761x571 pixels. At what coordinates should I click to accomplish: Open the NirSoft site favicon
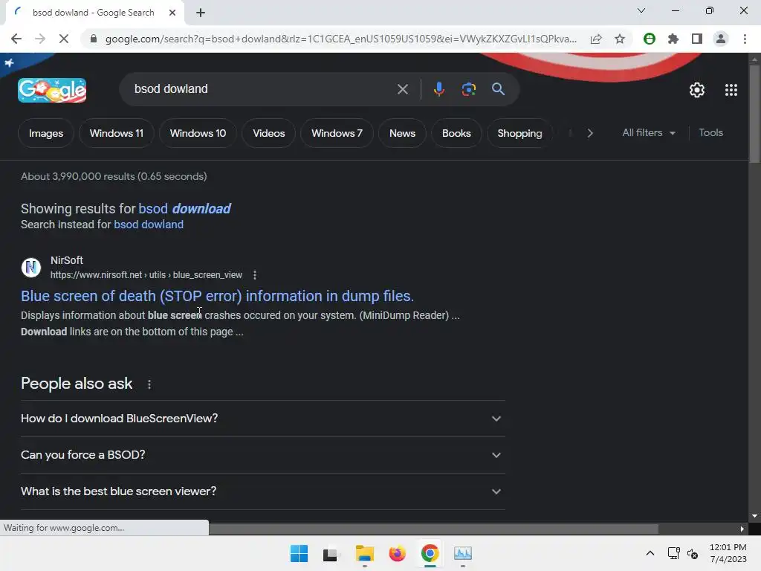click(31, 267)
